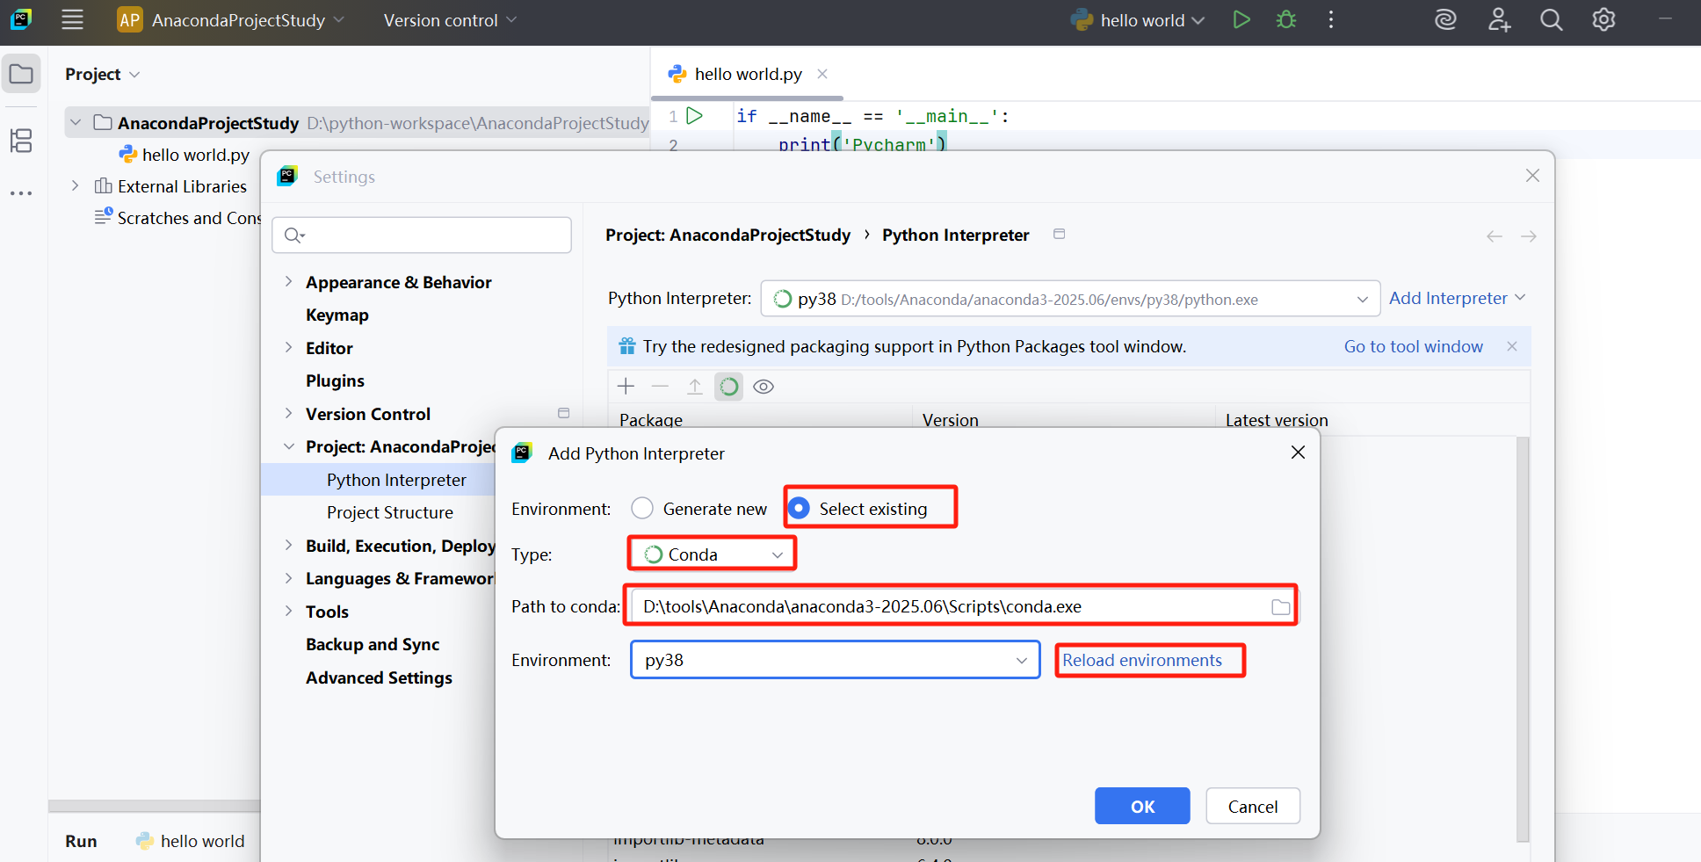
Task: Open the Version control dropdown
Action: 450,20
